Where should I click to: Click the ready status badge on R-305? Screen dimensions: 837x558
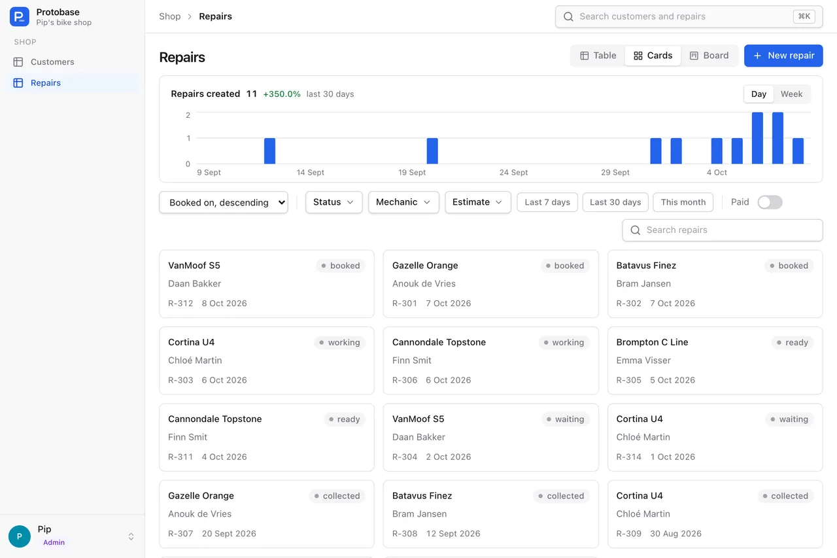tap(792, 342)
